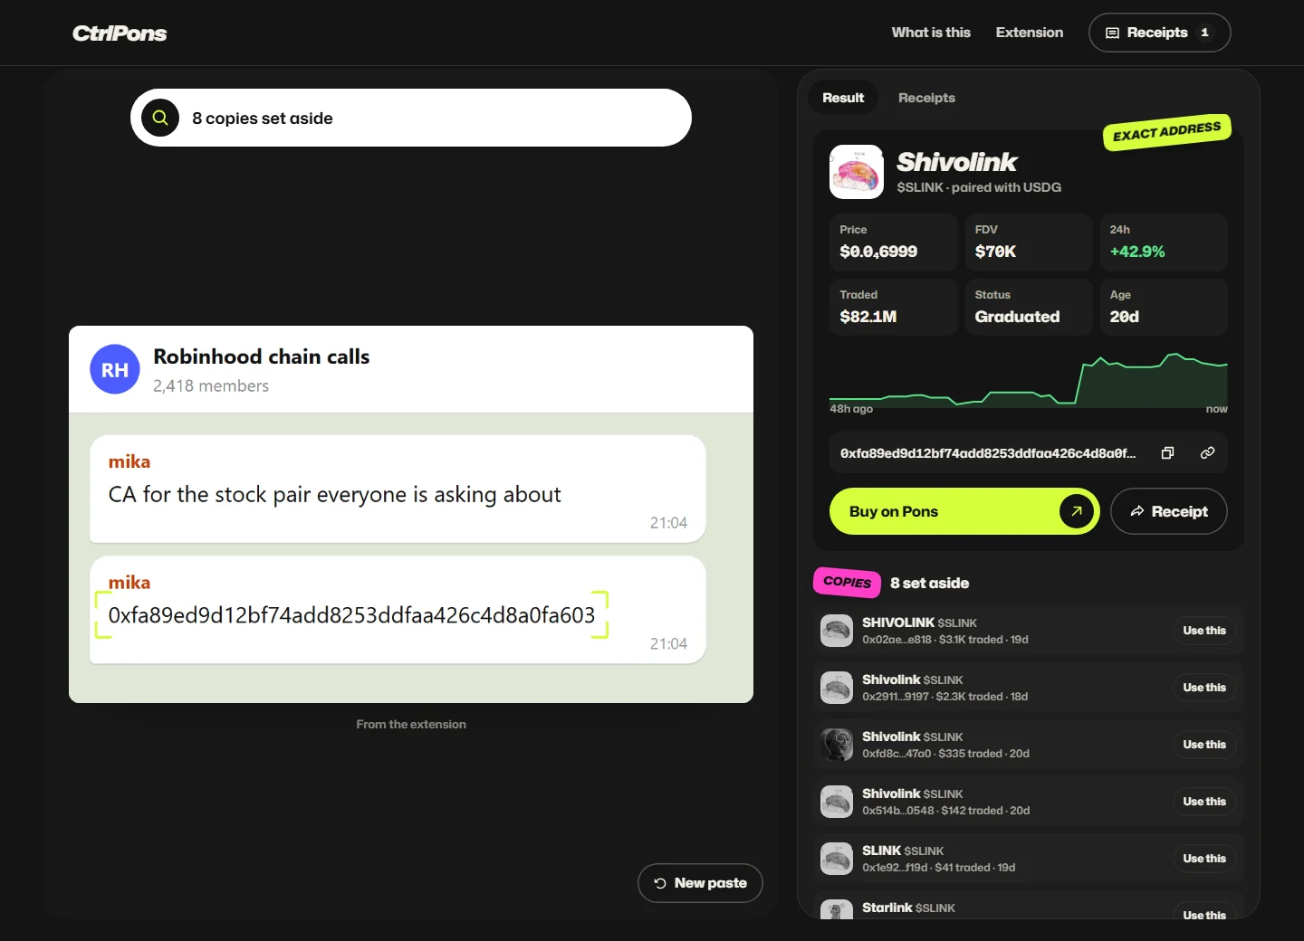Click the pink COPIES badge

coord(847,583)
